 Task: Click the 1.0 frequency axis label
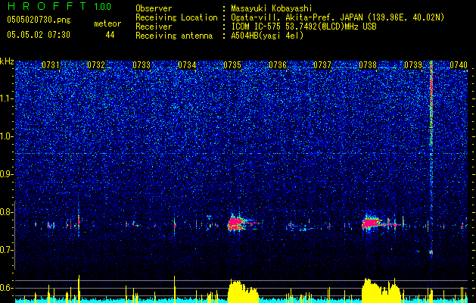click(x=6, y=136)
